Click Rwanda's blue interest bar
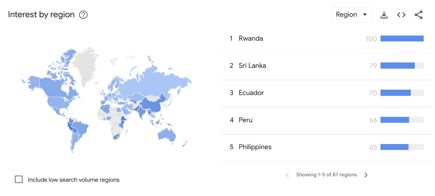The width and height of the screenshot is (435, 196). coord(402,38)
